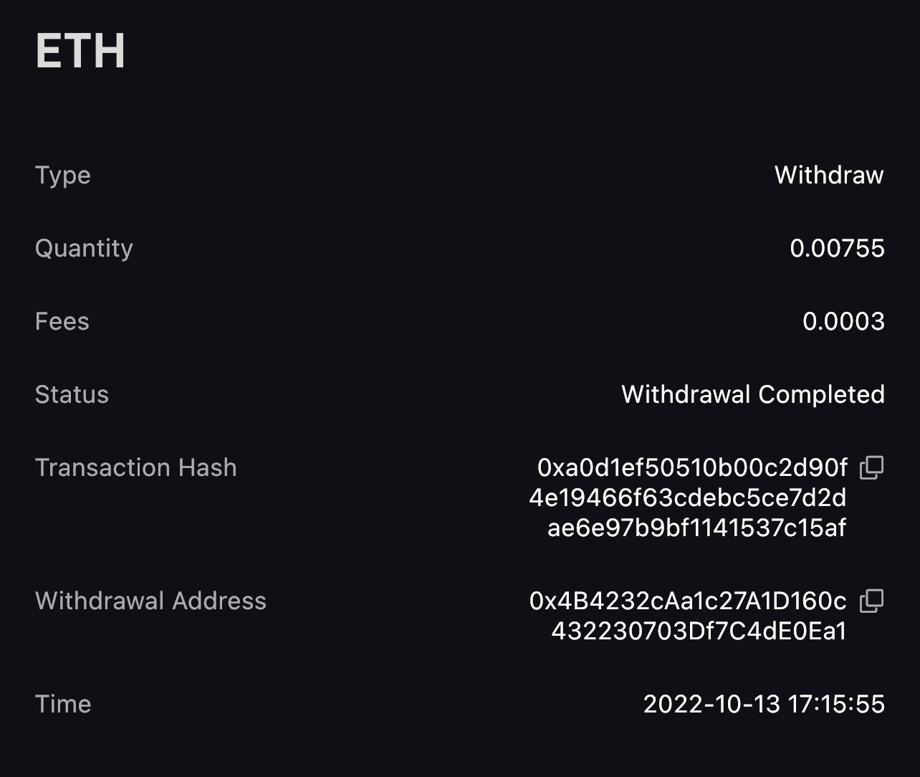Screen dimensions: 920x777
Task: Click the Status label
Action: click(x=72, y=394)
